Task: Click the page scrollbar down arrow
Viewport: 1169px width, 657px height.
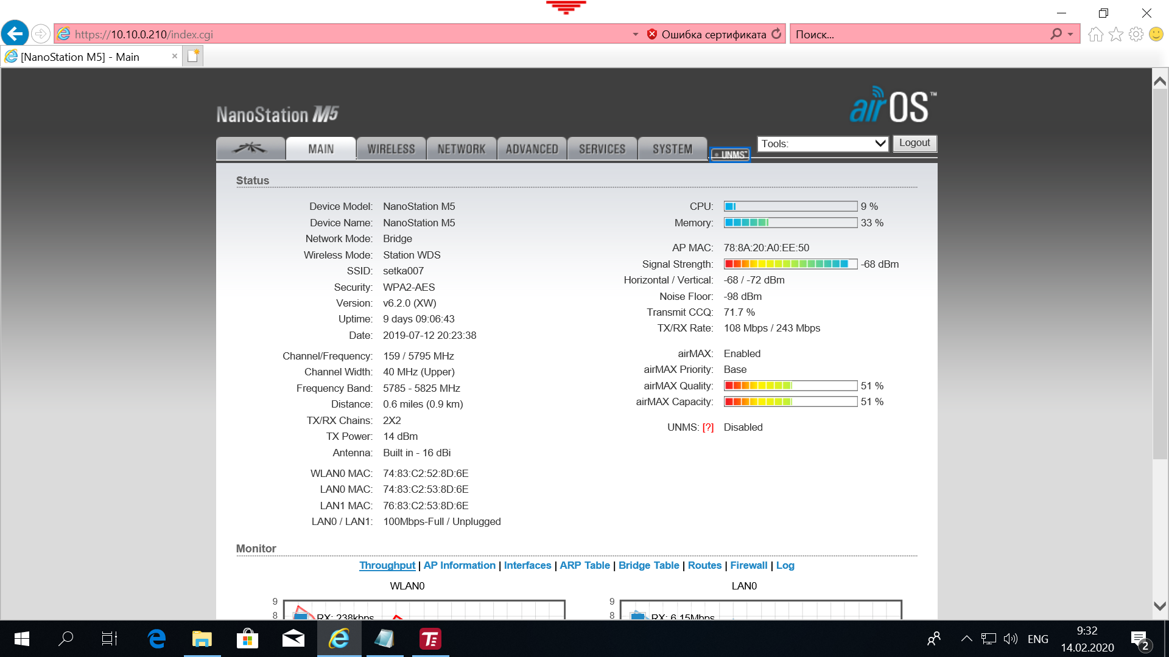Action: click(x=1160, y=606)
